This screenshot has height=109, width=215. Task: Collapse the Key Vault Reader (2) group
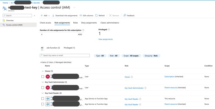[x=42, y=93]
